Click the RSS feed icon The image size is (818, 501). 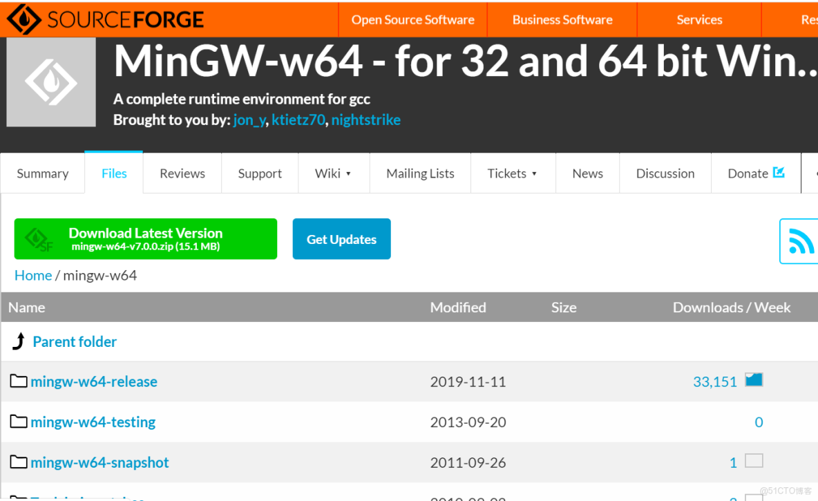(x=801, y=241)
